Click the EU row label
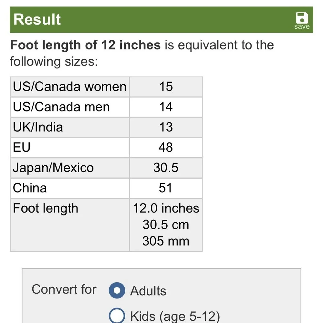 22,147
